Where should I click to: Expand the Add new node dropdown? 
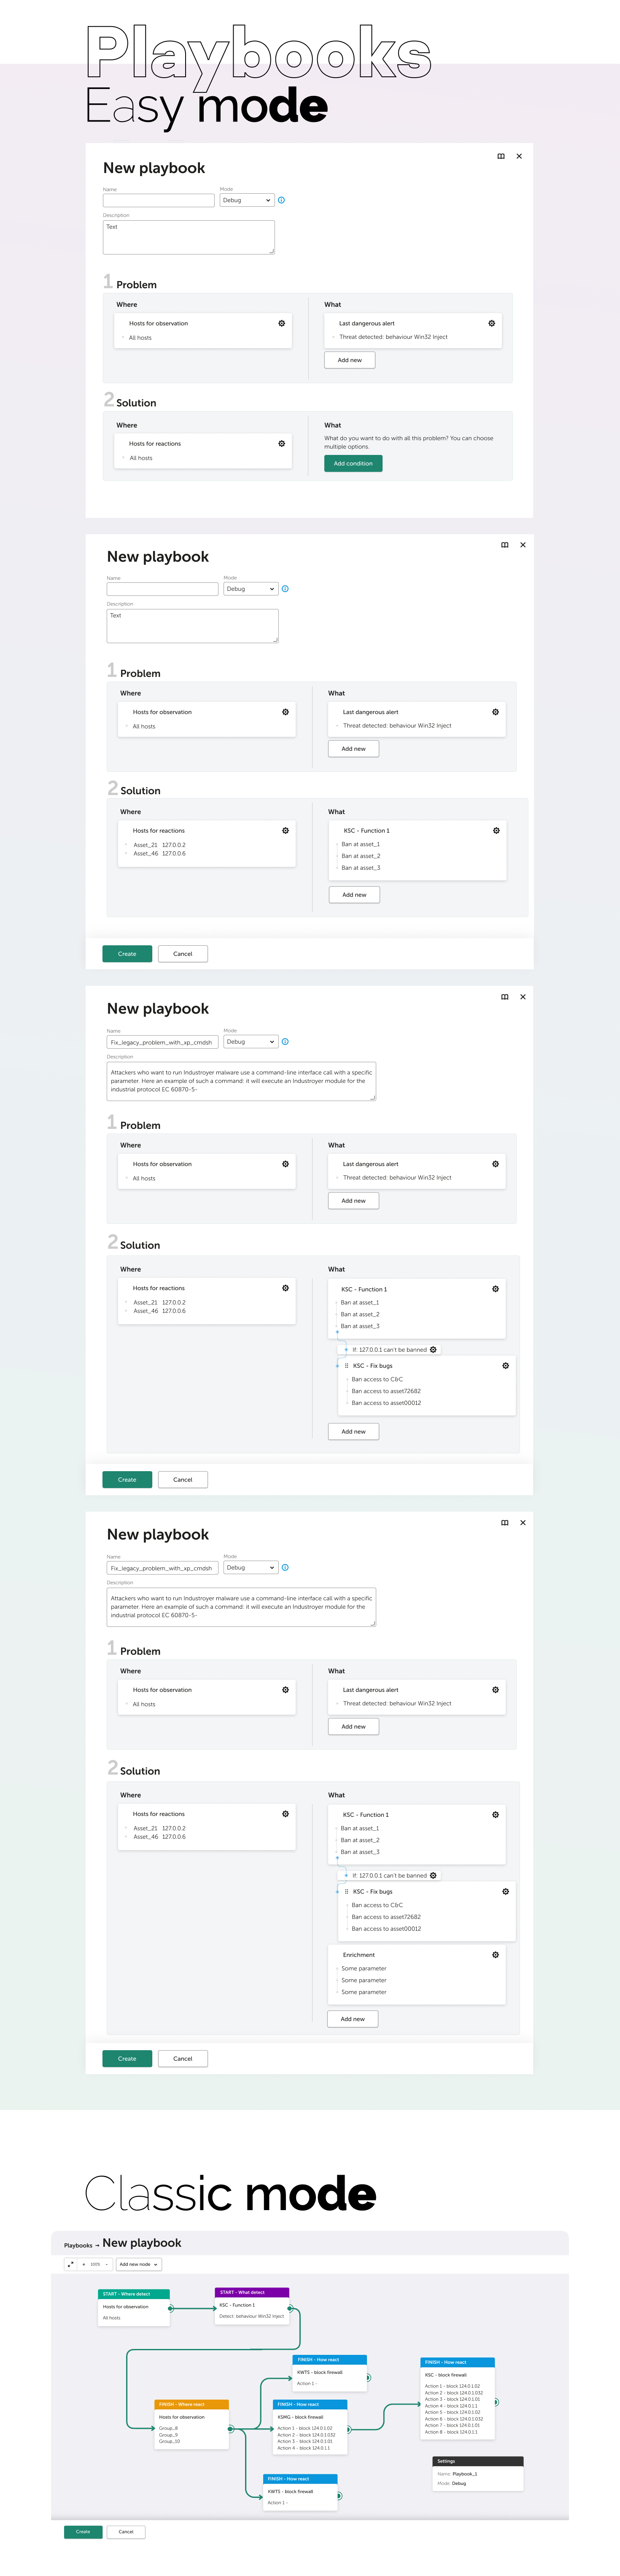(139, 2264)
